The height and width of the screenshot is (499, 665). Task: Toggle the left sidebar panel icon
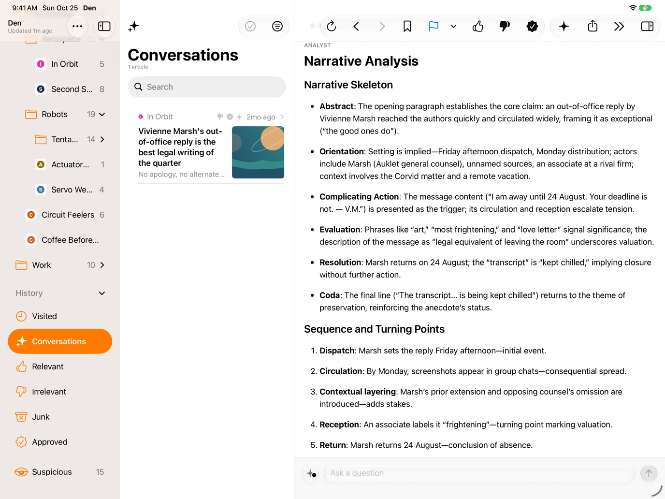pos(104,26)
